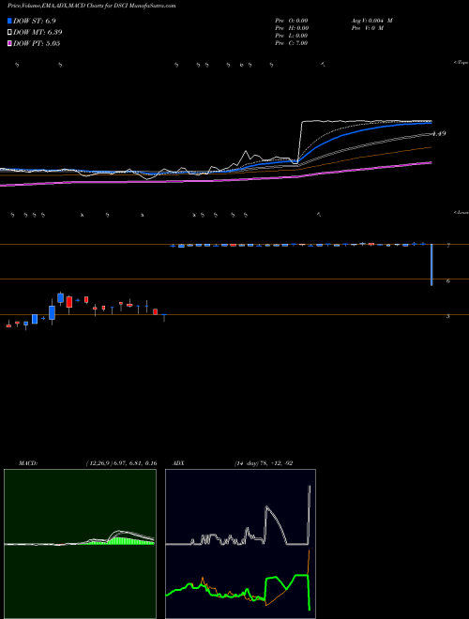Click the 'MACD:' panel heading
Viewport: 469px width, 619px height.
point(28,463)
